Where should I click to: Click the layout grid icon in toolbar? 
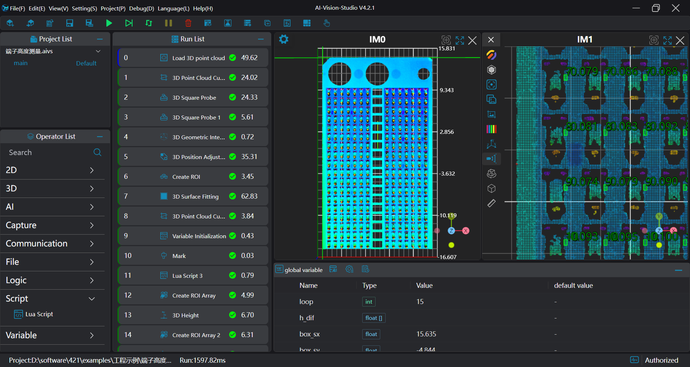307,23
